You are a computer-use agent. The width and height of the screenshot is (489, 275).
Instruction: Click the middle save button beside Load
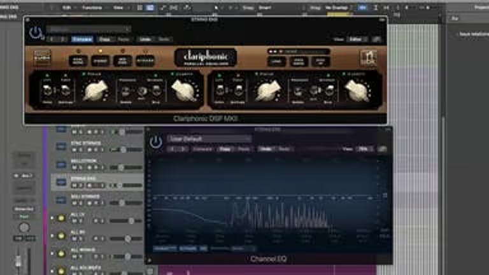click(299, 62)
